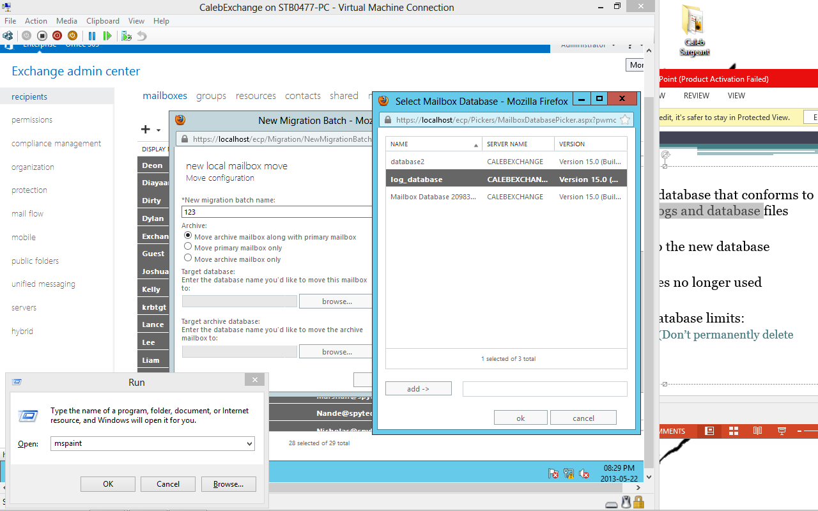
Task: Click the muted speaker tray icon
Action: [584, 473]
